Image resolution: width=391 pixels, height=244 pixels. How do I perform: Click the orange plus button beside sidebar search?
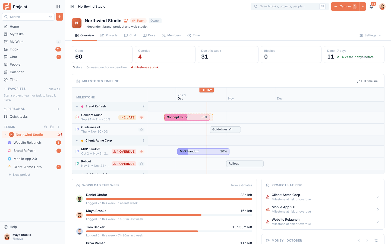[x=59, y=17]
